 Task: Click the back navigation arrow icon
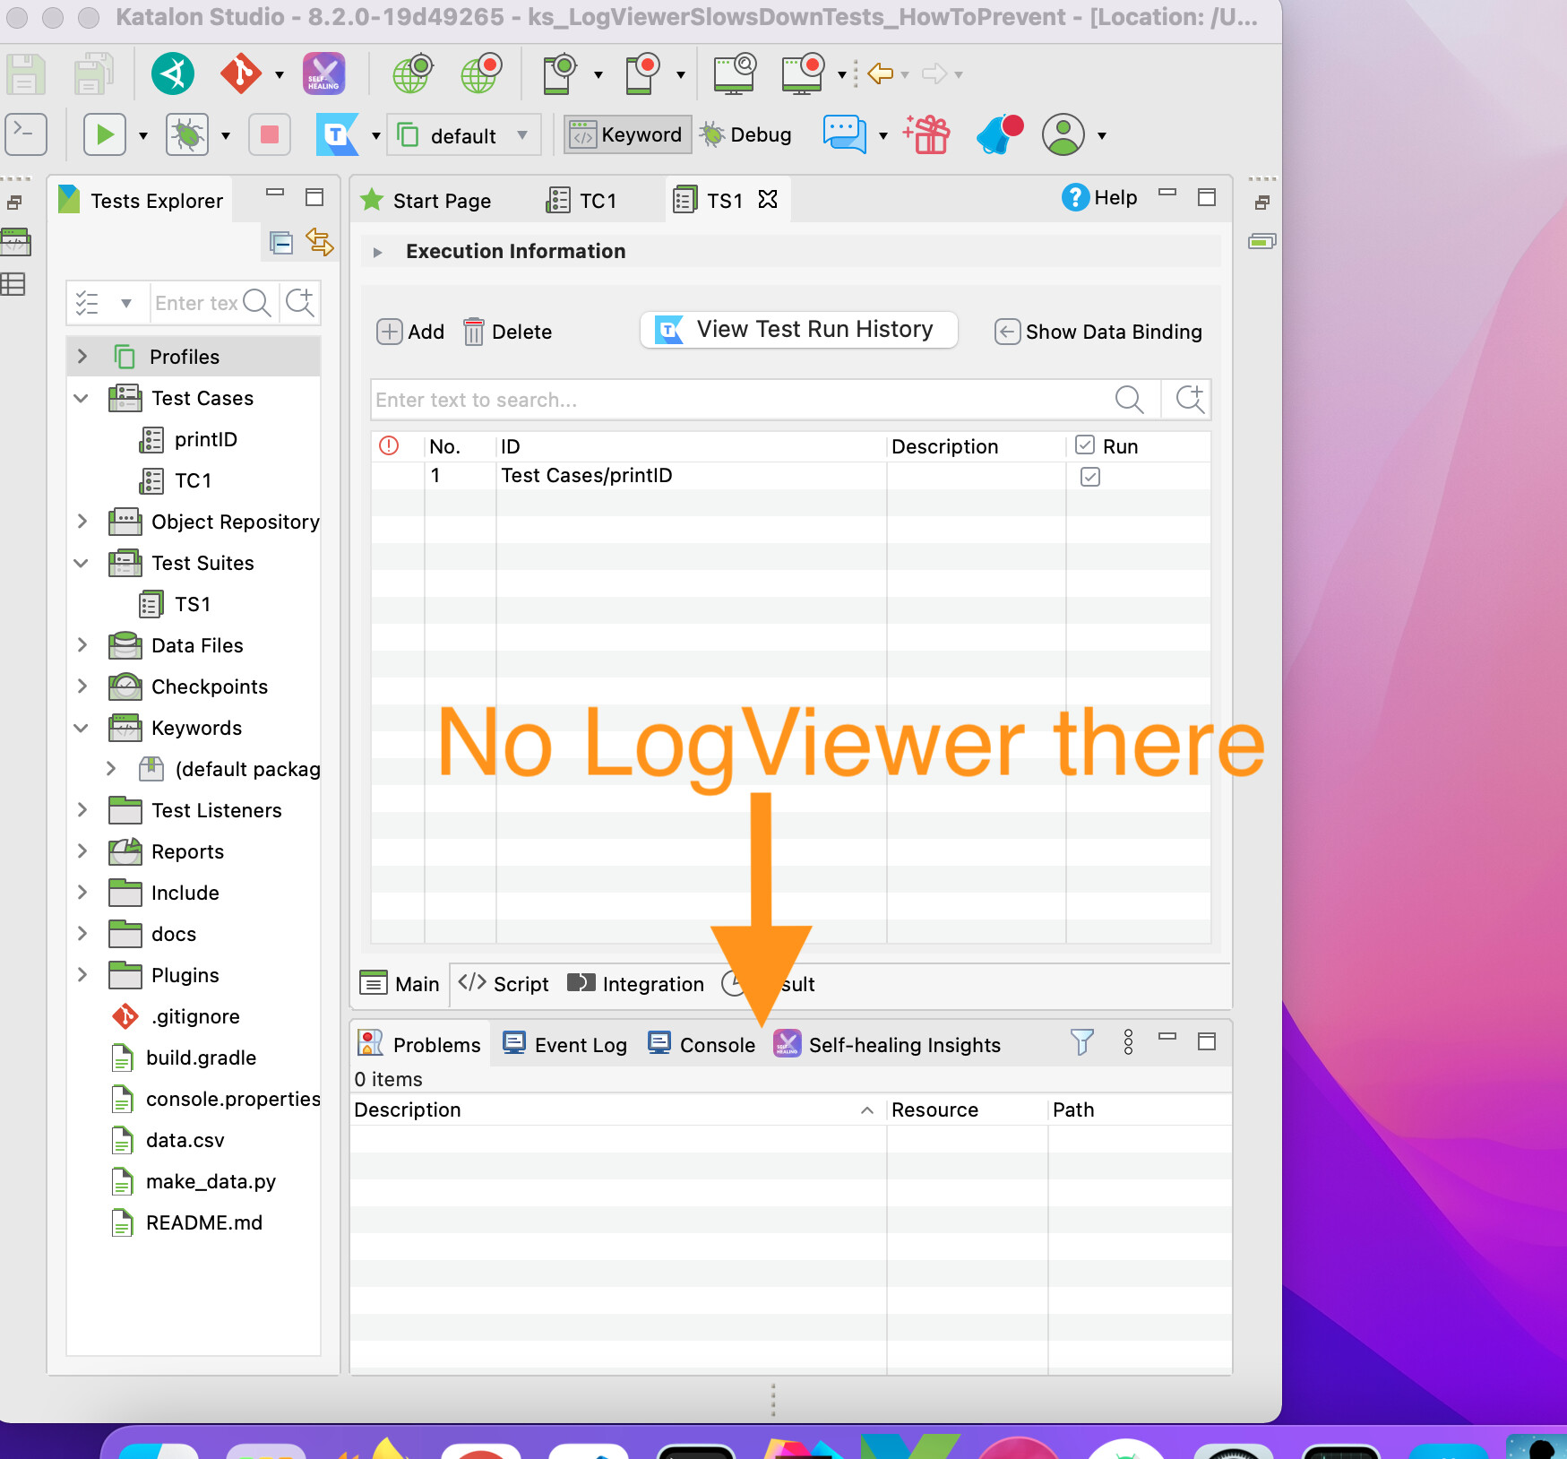coord(881,73)
